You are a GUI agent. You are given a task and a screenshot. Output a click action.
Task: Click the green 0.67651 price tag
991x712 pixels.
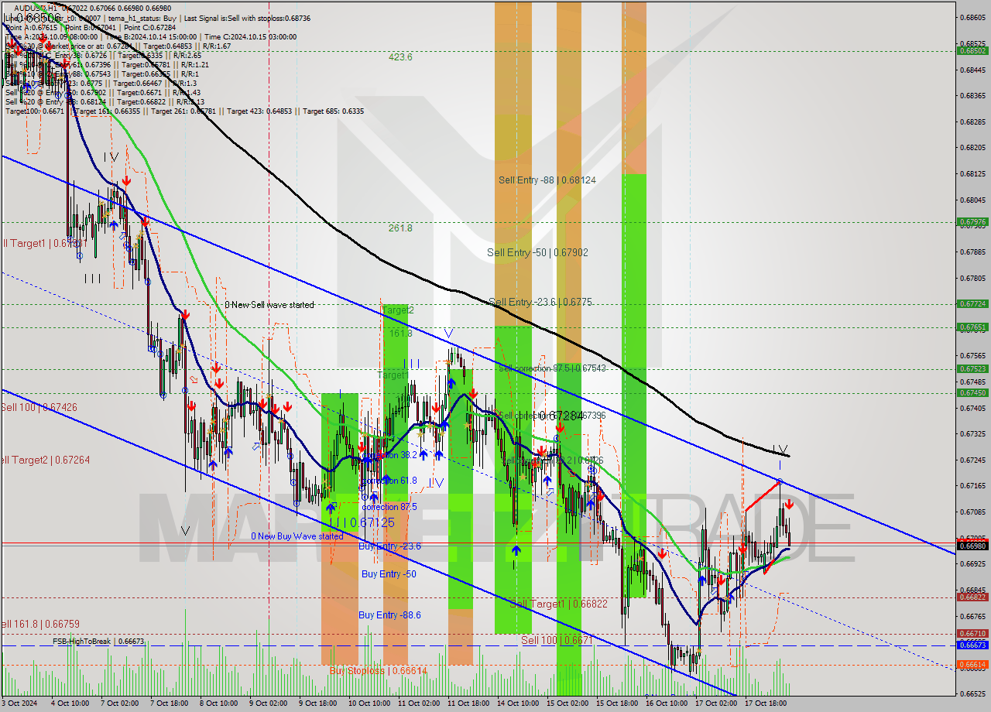click(x=972, y=327)
